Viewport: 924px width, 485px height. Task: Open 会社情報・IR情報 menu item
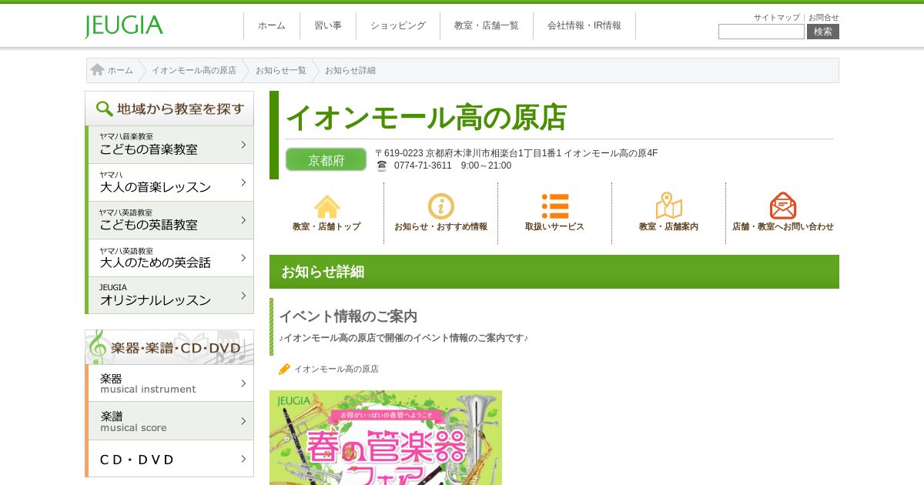pos(584,25)
